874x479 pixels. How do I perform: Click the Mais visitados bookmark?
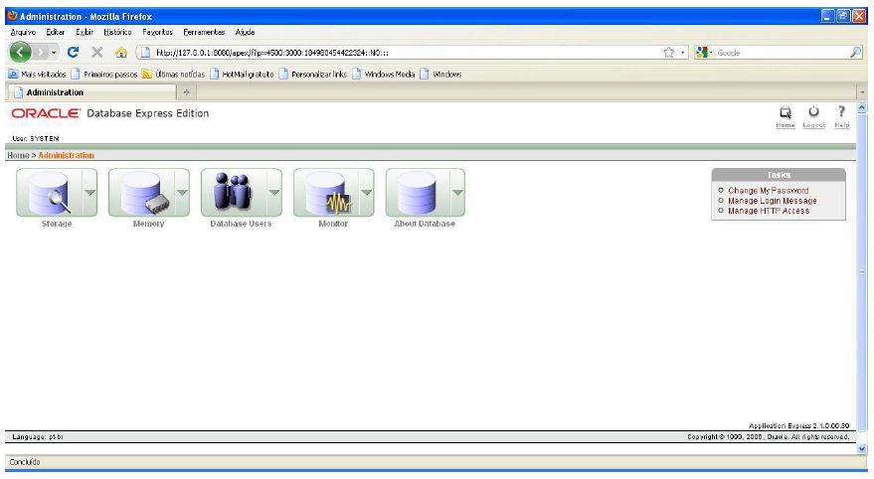tap(37, 75)
